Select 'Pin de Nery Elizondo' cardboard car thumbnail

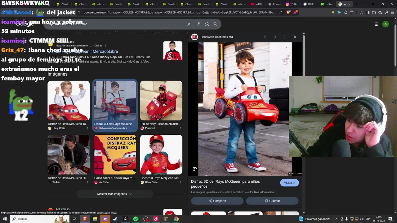[161, 101]
